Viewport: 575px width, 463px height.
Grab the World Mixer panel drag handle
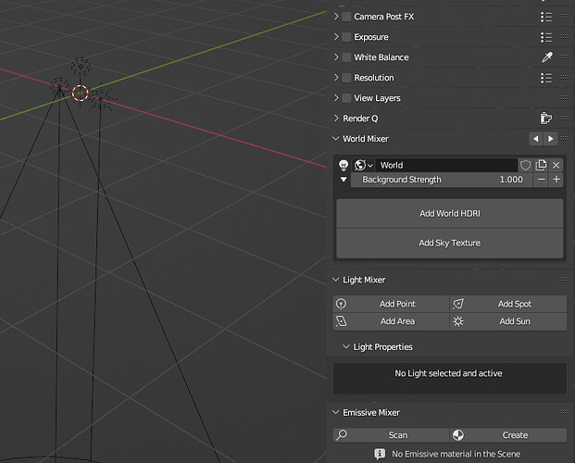pos(565,138)
